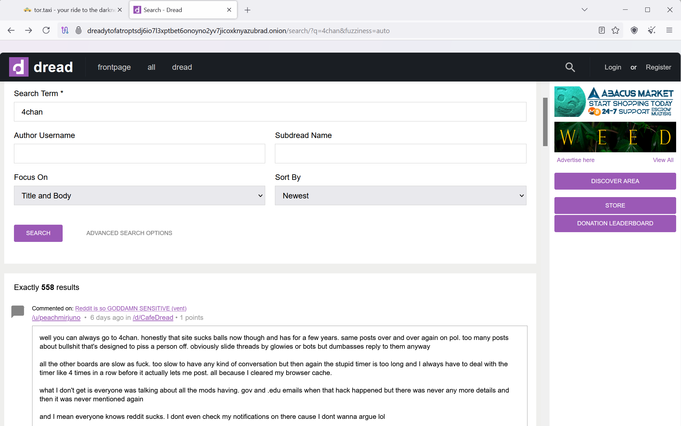Open the DONATION LEADERBOARD button
Image resolution: width=681 pixels, height=426 pixels.
pos(615,223)
